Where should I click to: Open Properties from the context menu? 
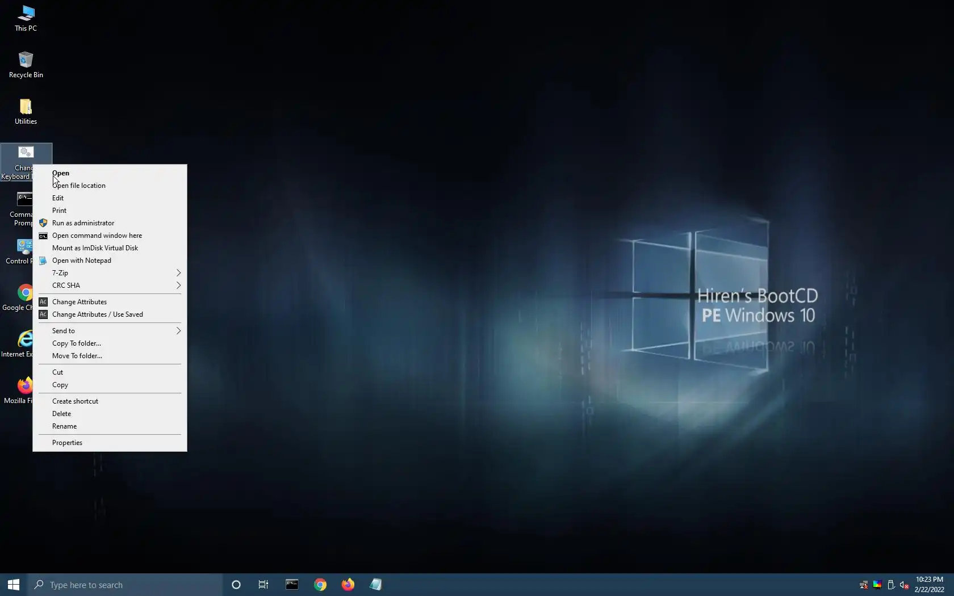110,443
